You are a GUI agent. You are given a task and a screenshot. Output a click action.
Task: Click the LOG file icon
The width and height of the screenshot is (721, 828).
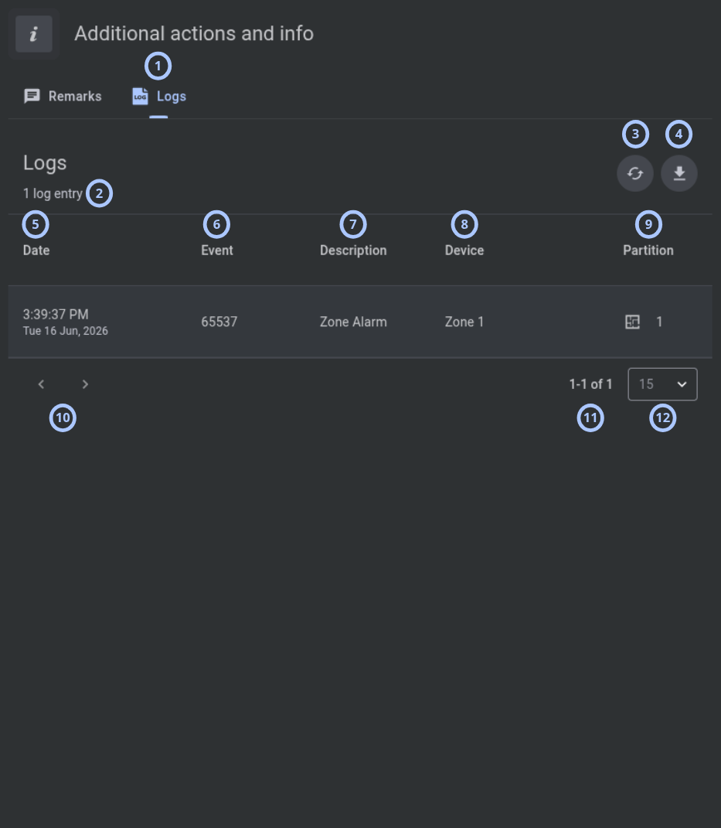140,96
